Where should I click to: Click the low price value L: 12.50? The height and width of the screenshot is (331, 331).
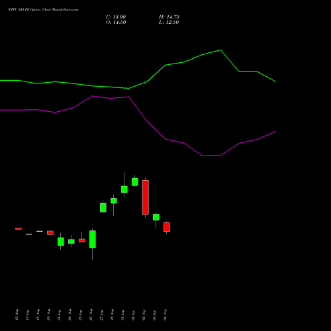[169, 23]
